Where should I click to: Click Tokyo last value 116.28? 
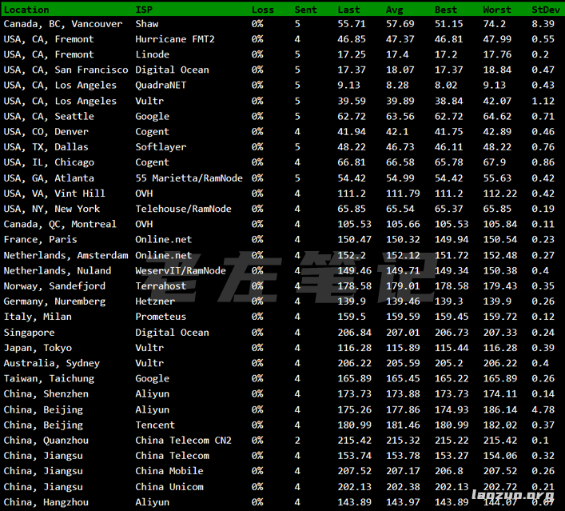(x=354, y=348)
